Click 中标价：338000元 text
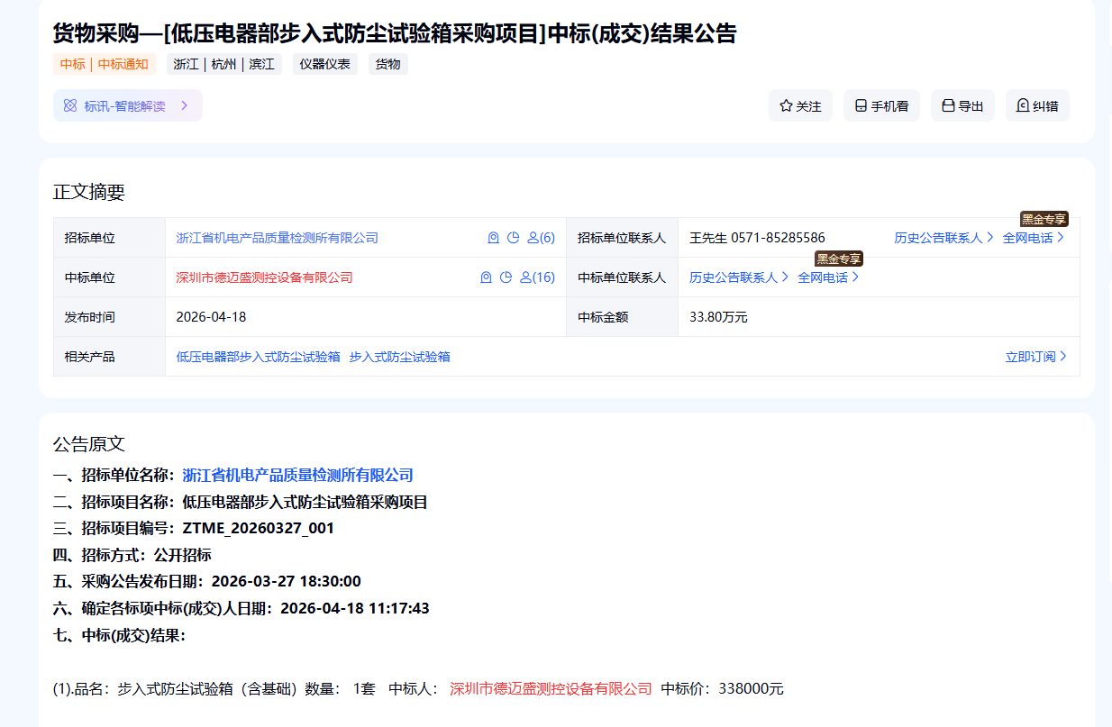The image size is (1112, 727). [723, 688]
